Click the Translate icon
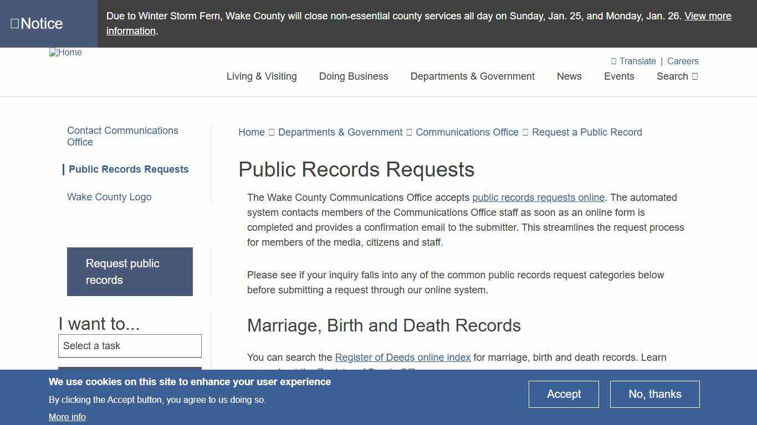 (614, 61)
